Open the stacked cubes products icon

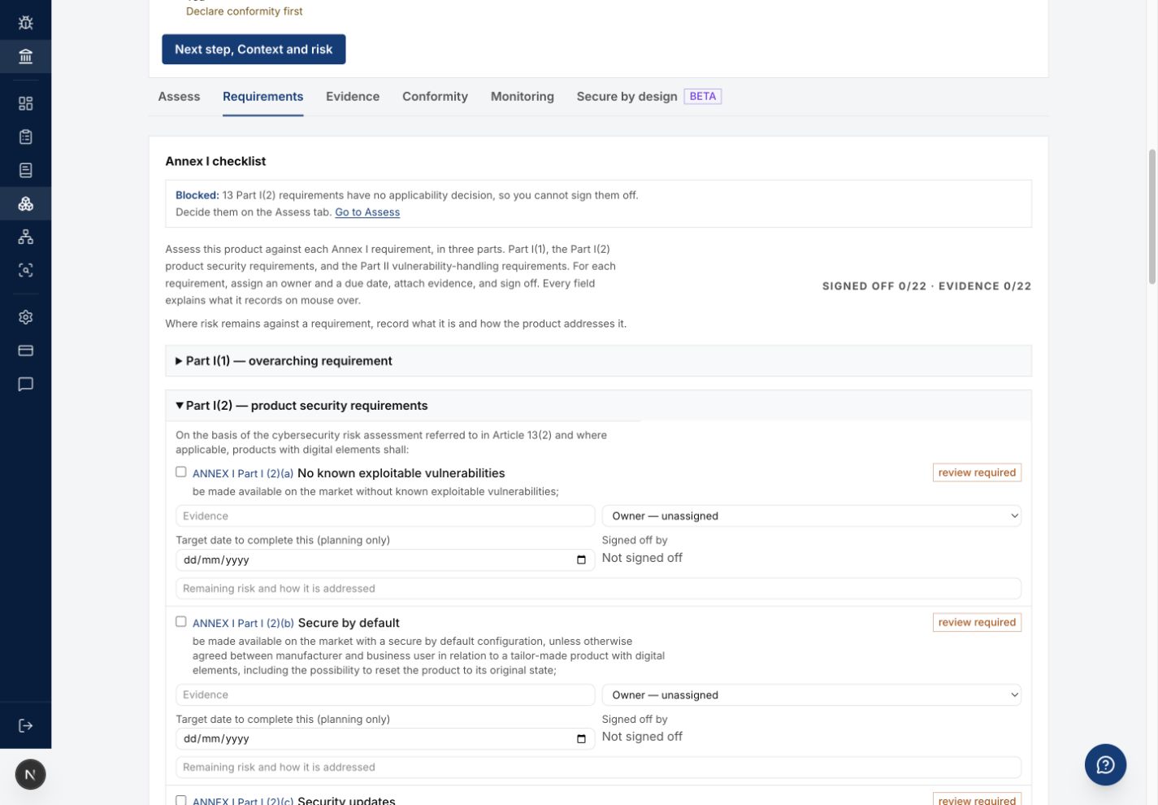point(25,203)
